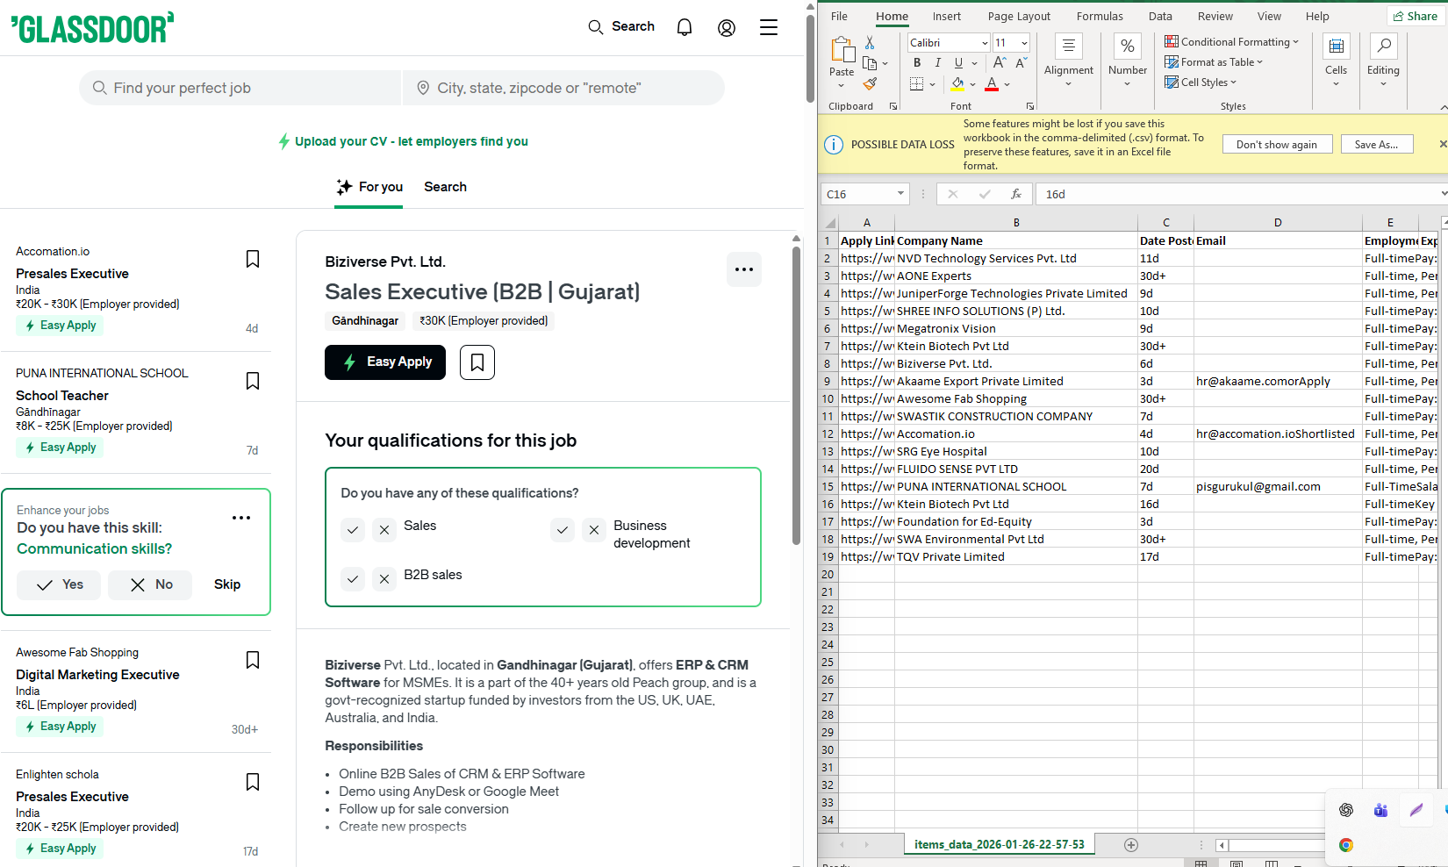Expand the font size dropdown

[x=1021, y=42]
